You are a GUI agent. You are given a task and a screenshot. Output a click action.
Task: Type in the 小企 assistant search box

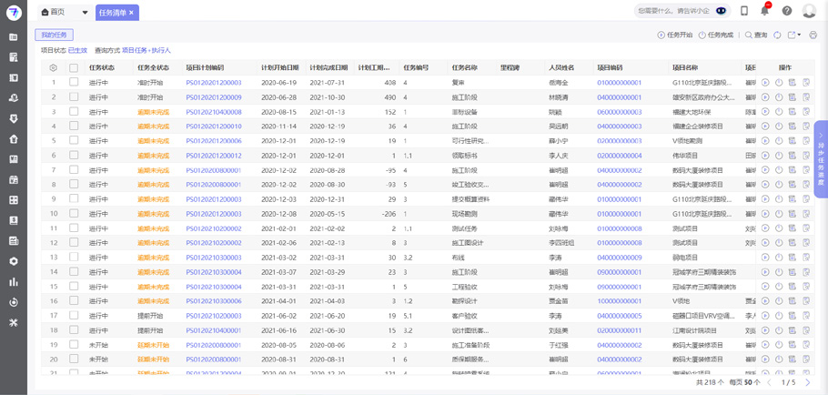673,11
